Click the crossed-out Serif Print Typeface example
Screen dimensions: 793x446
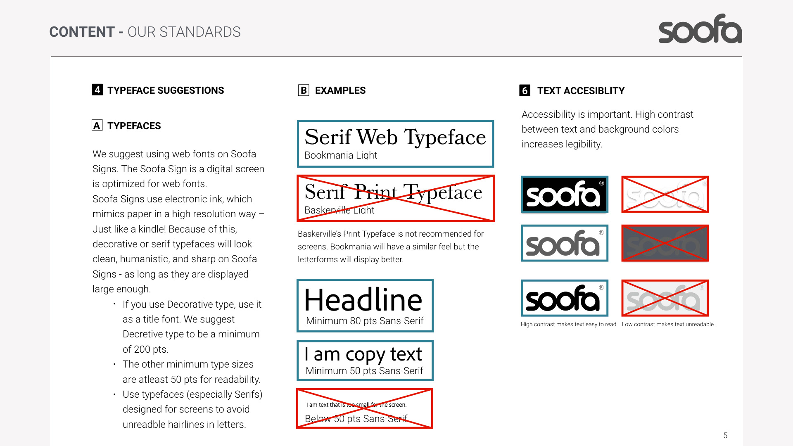tap(395, 199)
